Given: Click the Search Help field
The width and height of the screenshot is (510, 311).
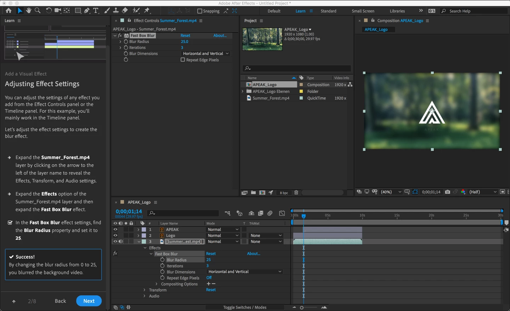Looking at the screenshot, I should click(x=474, y=11).
